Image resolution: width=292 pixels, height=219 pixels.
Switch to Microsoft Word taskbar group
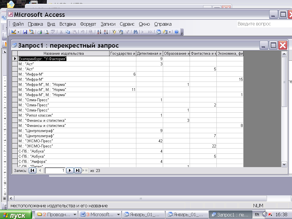pyautogui.click(x=100, y=214)
